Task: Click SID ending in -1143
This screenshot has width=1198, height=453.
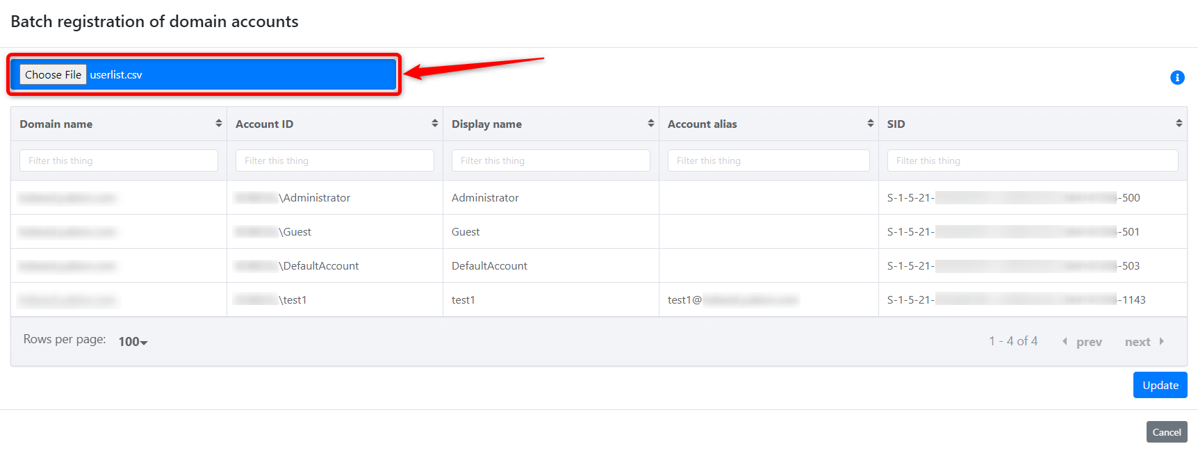Action: coord(1033,299)
